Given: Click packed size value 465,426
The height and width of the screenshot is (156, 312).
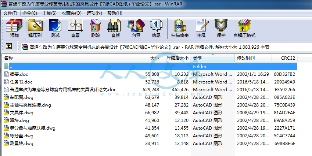Looking at the screenshot, I should pyautogui.click(x=180, y=90).
